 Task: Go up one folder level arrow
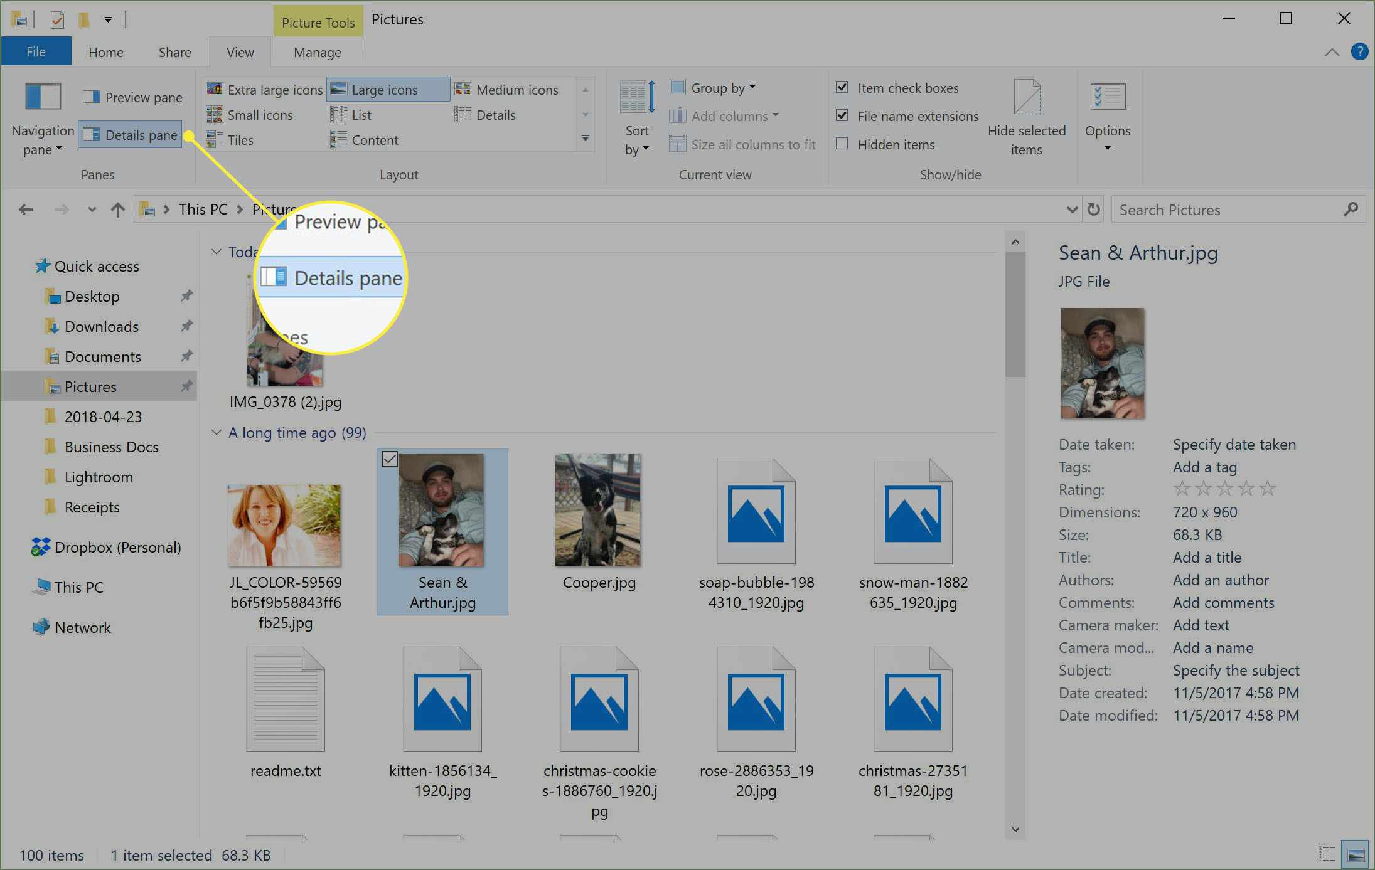tap(117, 210)
